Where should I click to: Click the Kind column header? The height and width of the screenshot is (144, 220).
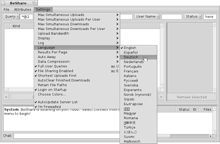click(22, 26)
